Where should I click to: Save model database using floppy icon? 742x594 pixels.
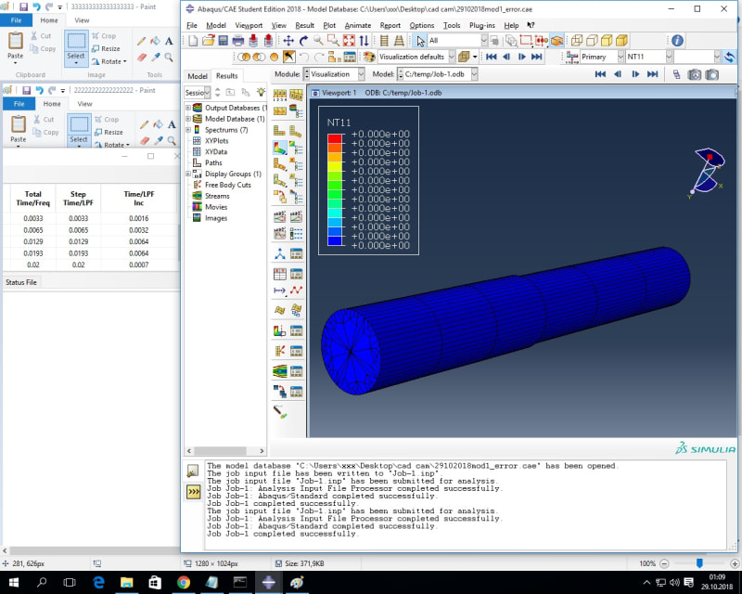pyautogui.click(x=224, y=41)
